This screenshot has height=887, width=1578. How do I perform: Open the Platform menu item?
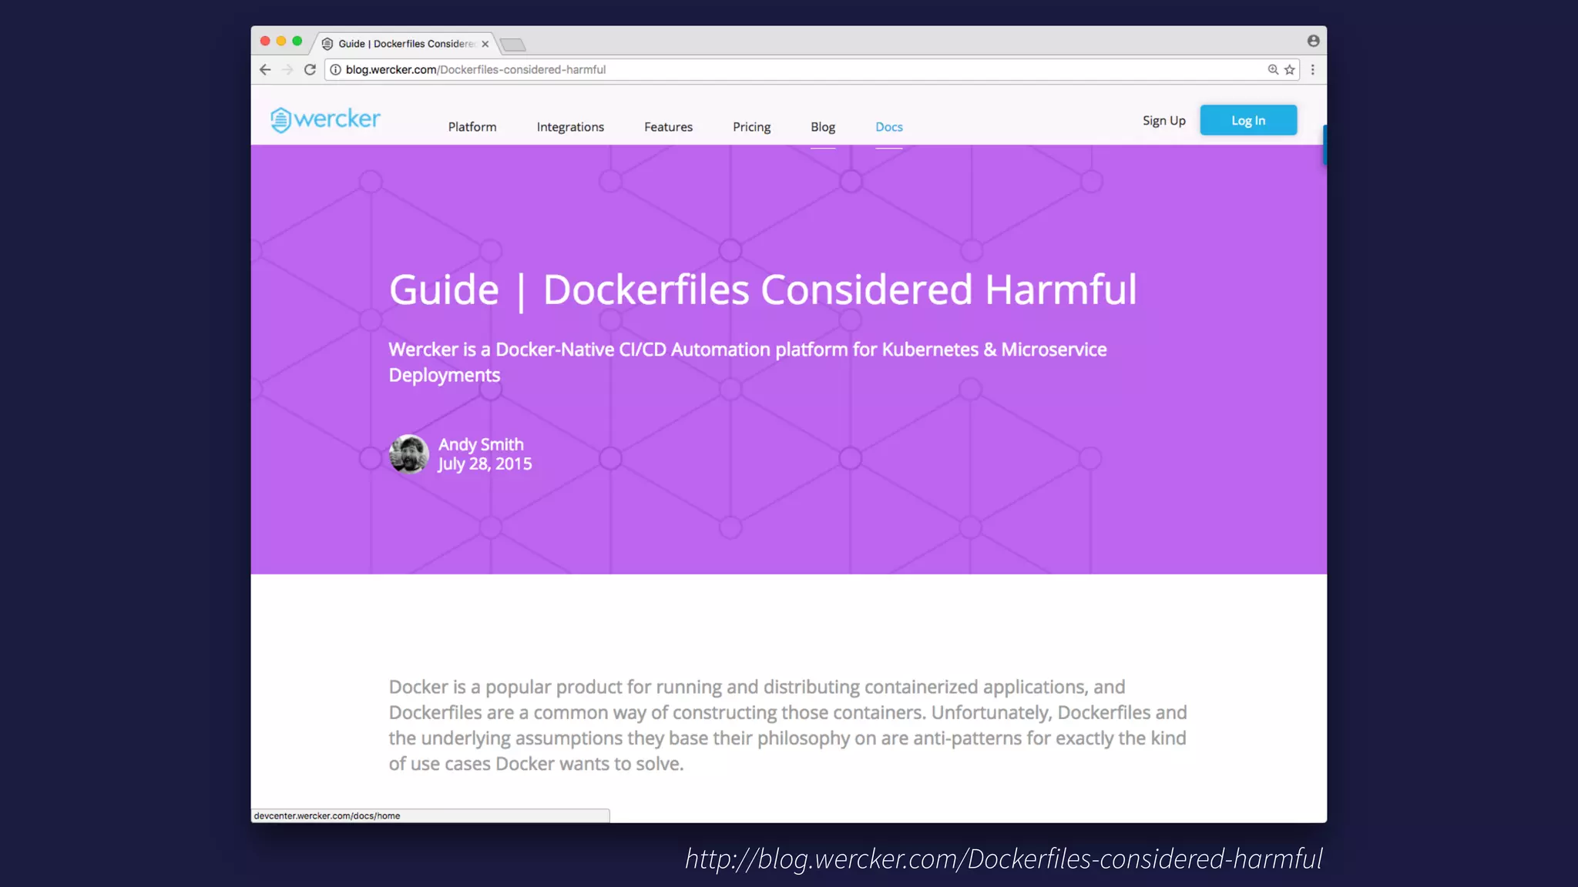pyautogui.click(x=472, y=127)
